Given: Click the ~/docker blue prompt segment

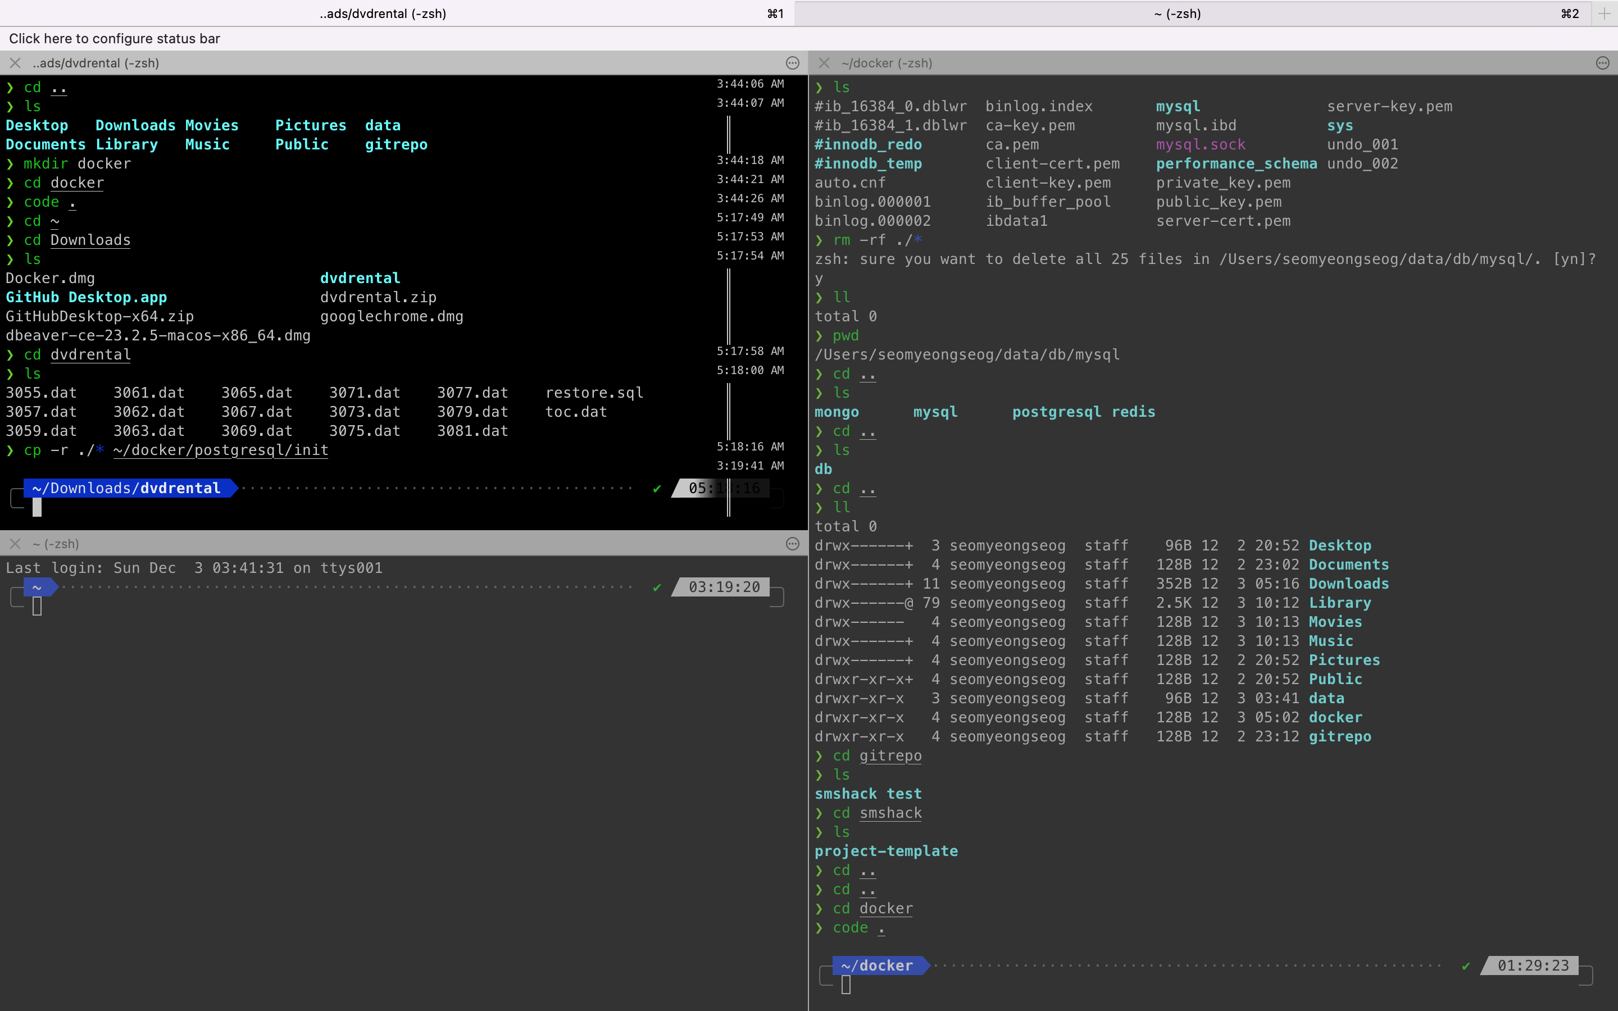Looking at the screenshot, I should [877, 966].
